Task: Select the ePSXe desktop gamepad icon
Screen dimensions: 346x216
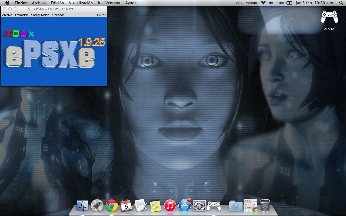Action: 329,17
